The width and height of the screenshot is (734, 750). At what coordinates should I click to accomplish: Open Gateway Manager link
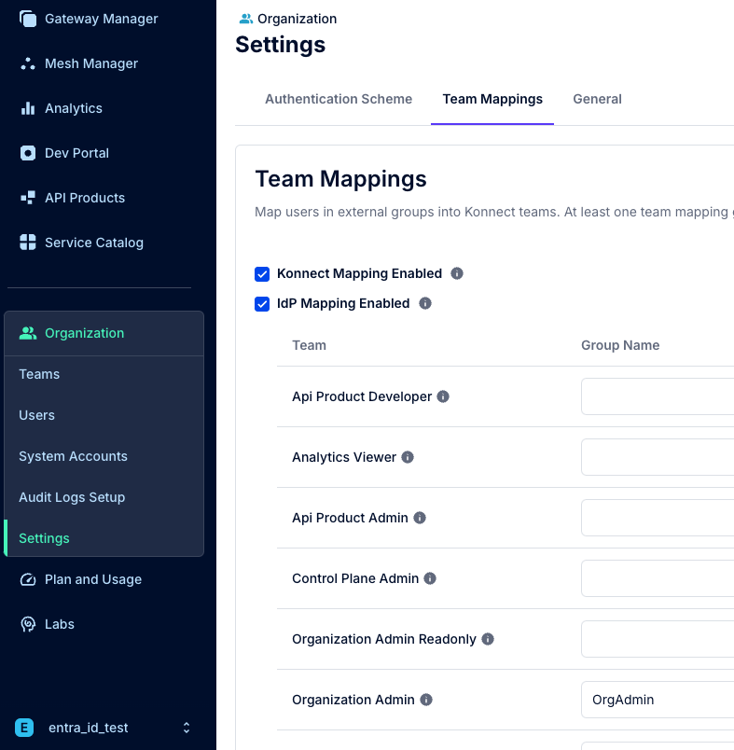tap(101, 19)
